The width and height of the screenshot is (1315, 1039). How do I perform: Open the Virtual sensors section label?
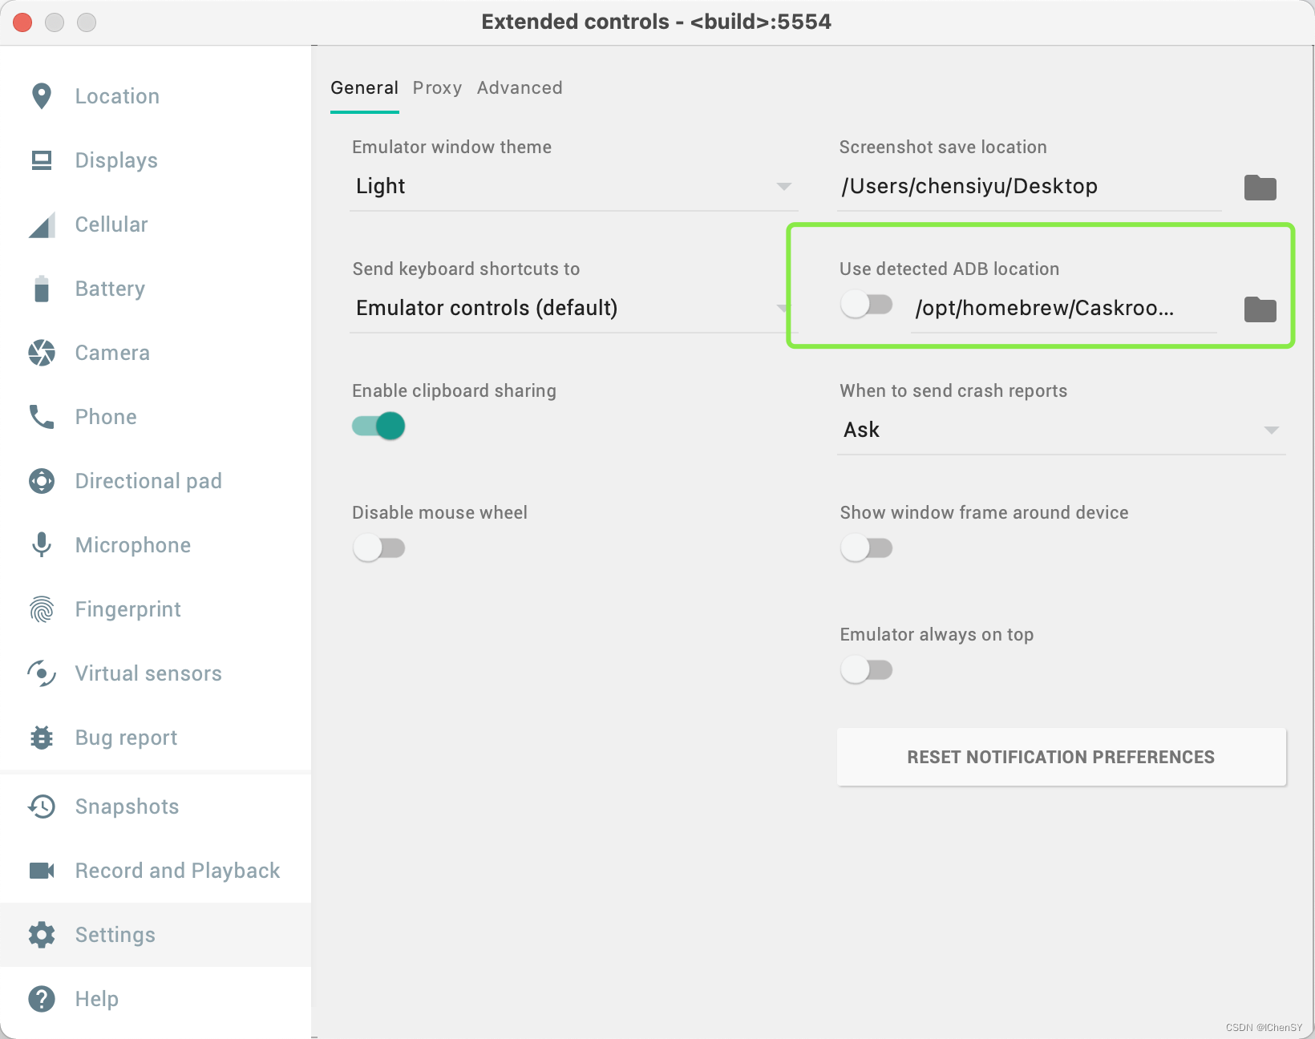pos(148,673)
